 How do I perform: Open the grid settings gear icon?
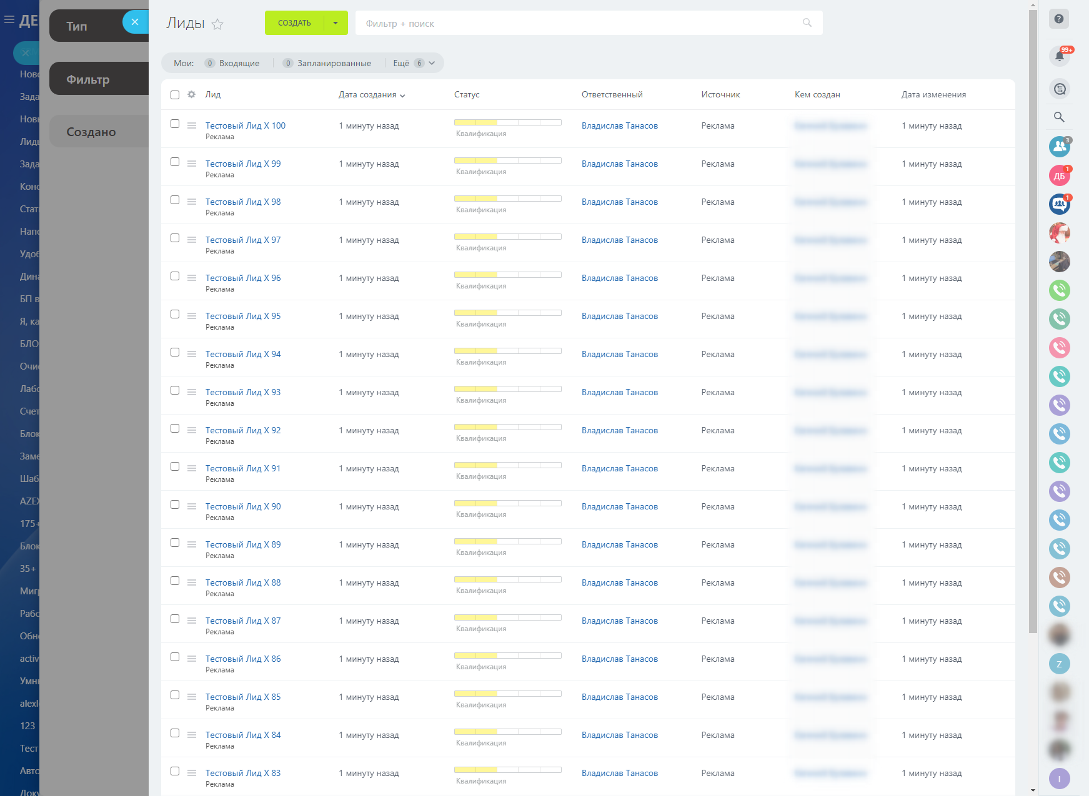[192, 95]
